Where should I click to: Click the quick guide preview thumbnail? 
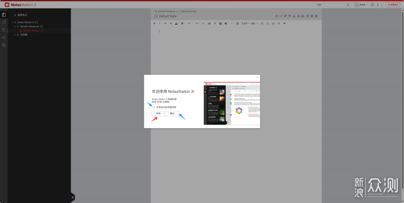pos(232,103)
